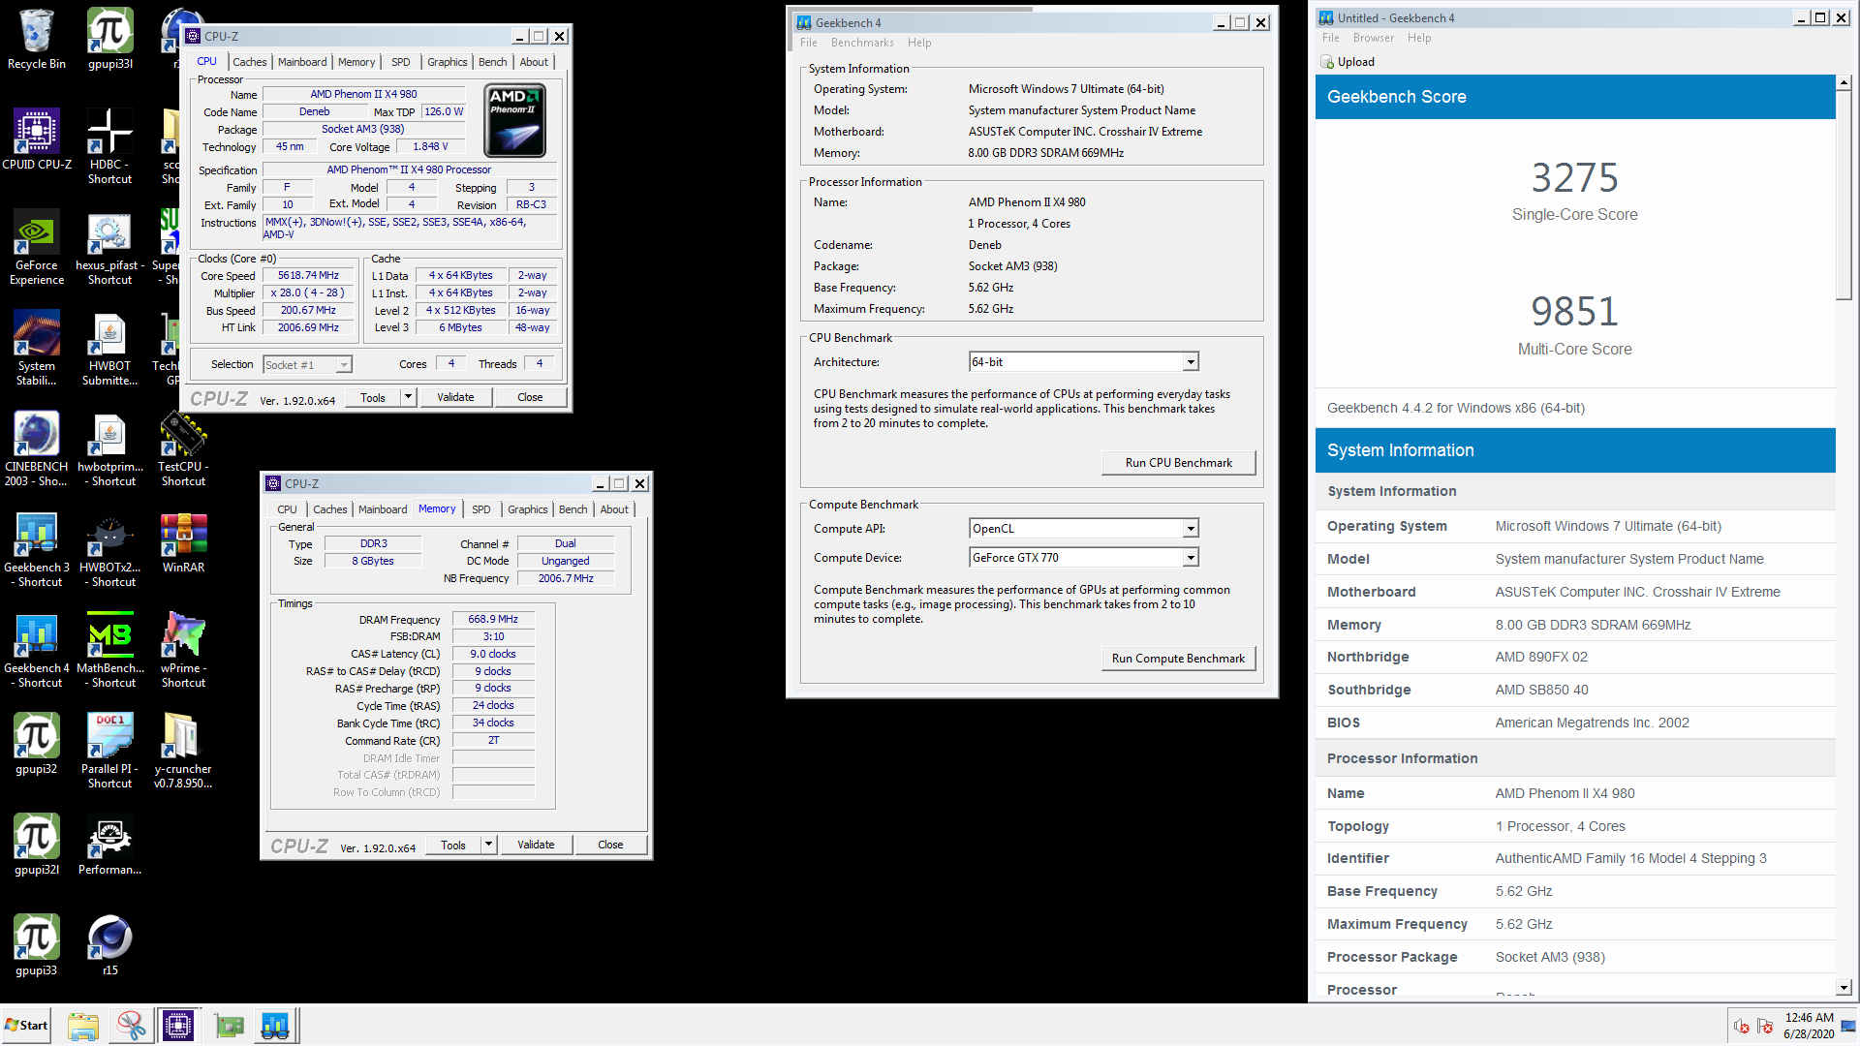The width and height of the screenshot is (1860, 1046).
Task: Click Geekbench taskbar icon
Action: [x=275, y=1026]
